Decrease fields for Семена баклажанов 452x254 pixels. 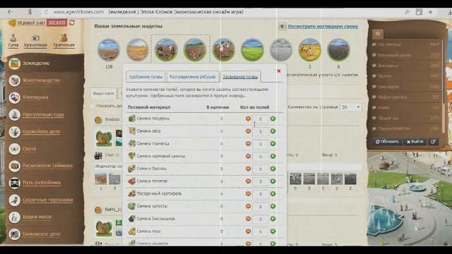pyautogui.click(x=248, y=219)
